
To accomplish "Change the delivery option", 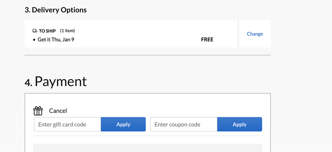I will [255, 34].
